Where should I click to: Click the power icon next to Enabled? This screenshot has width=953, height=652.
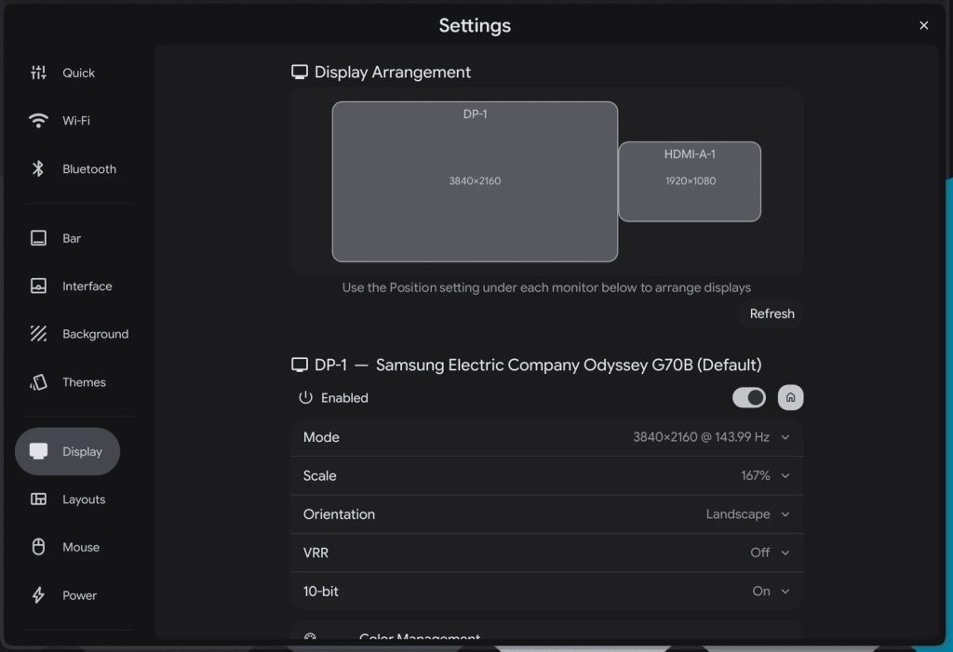point(305,397)
